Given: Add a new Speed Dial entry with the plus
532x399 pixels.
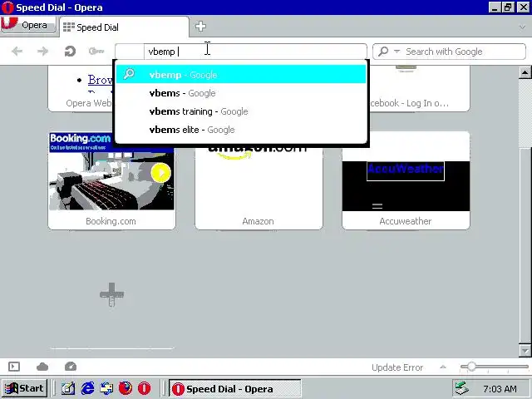Looking at the screenshot, I should (x=111, y=294).
